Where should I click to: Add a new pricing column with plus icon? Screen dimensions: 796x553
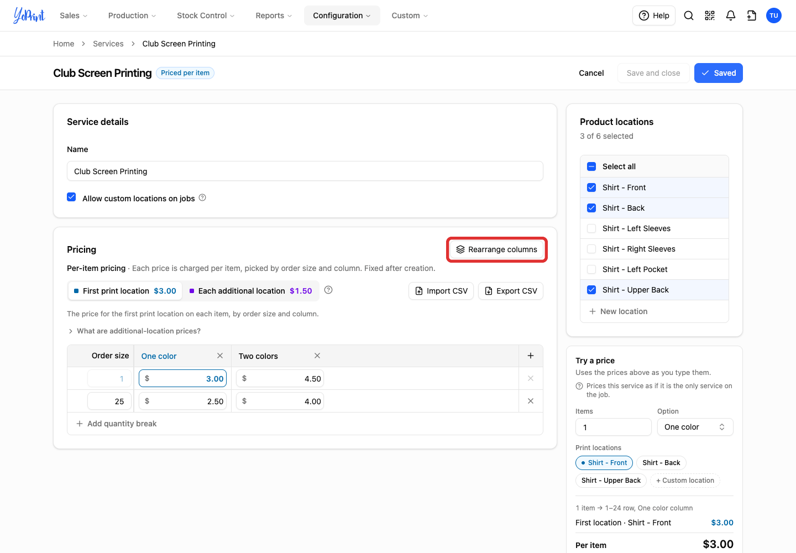coord(531,356)
